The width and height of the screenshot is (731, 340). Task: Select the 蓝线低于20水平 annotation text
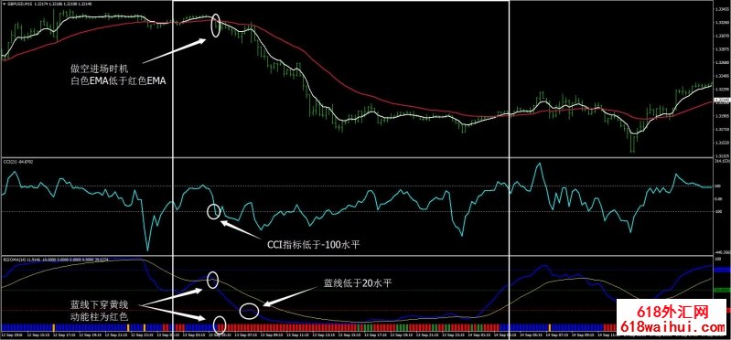coord(356,282)
